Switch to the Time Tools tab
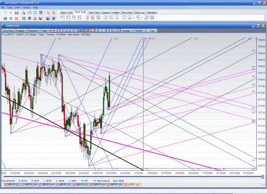This screenshot has height=194, width=267. pyautogui.click(x=94, y=12)
